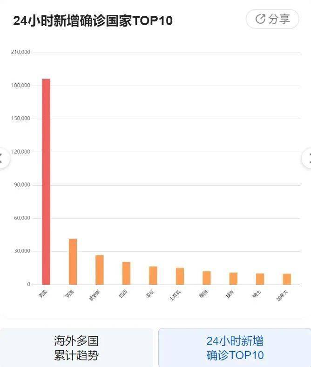
Task: Select the 瑞士 bar
Action: tap(260, 279)
